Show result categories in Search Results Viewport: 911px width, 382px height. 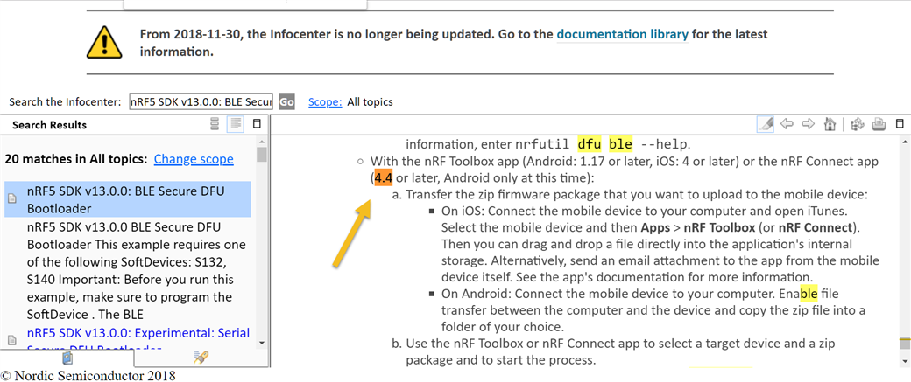(x=215, y=124)
